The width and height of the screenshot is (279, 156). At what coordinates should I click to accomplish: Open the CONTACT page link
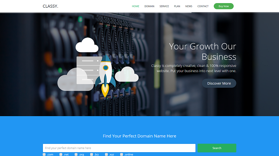tap(203, 6)
